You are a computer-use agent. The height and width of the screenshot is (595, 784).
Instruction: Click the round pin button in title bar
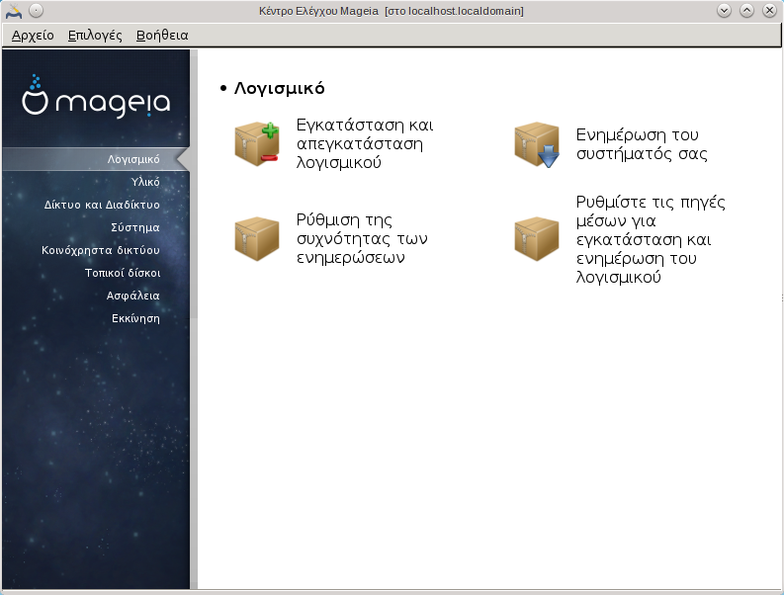pyautogui.click(x=36, y=11)
